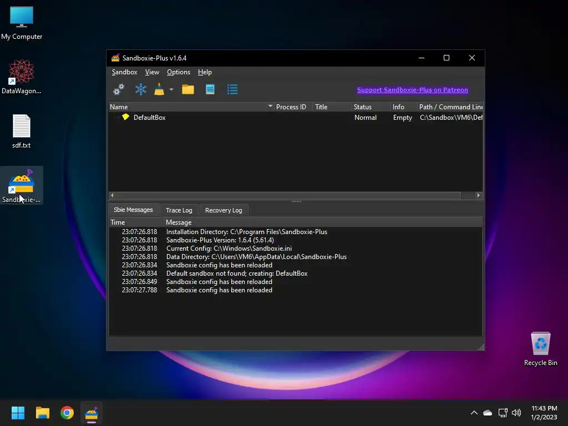568x426 pixels.
Task: Open the Options menu
Action: coord(178,72)
